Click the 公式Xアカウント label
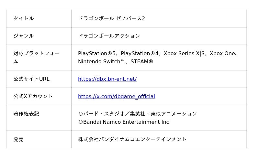 (33, 97)
